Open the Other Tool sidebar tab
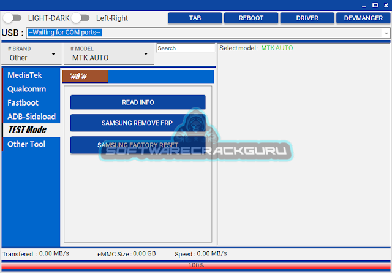 [x=31, y=144]
